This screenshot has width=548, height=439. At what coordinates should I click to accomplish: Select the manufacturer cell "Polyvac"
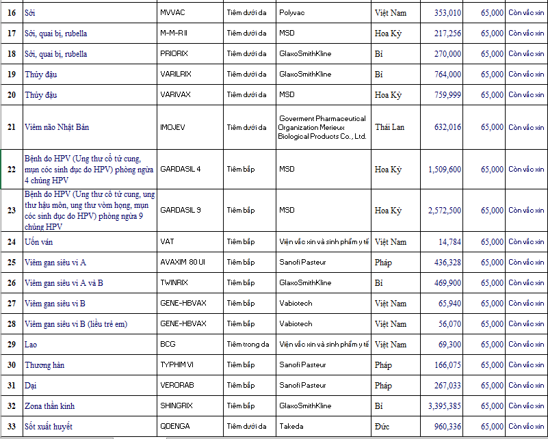pos(324,13)
